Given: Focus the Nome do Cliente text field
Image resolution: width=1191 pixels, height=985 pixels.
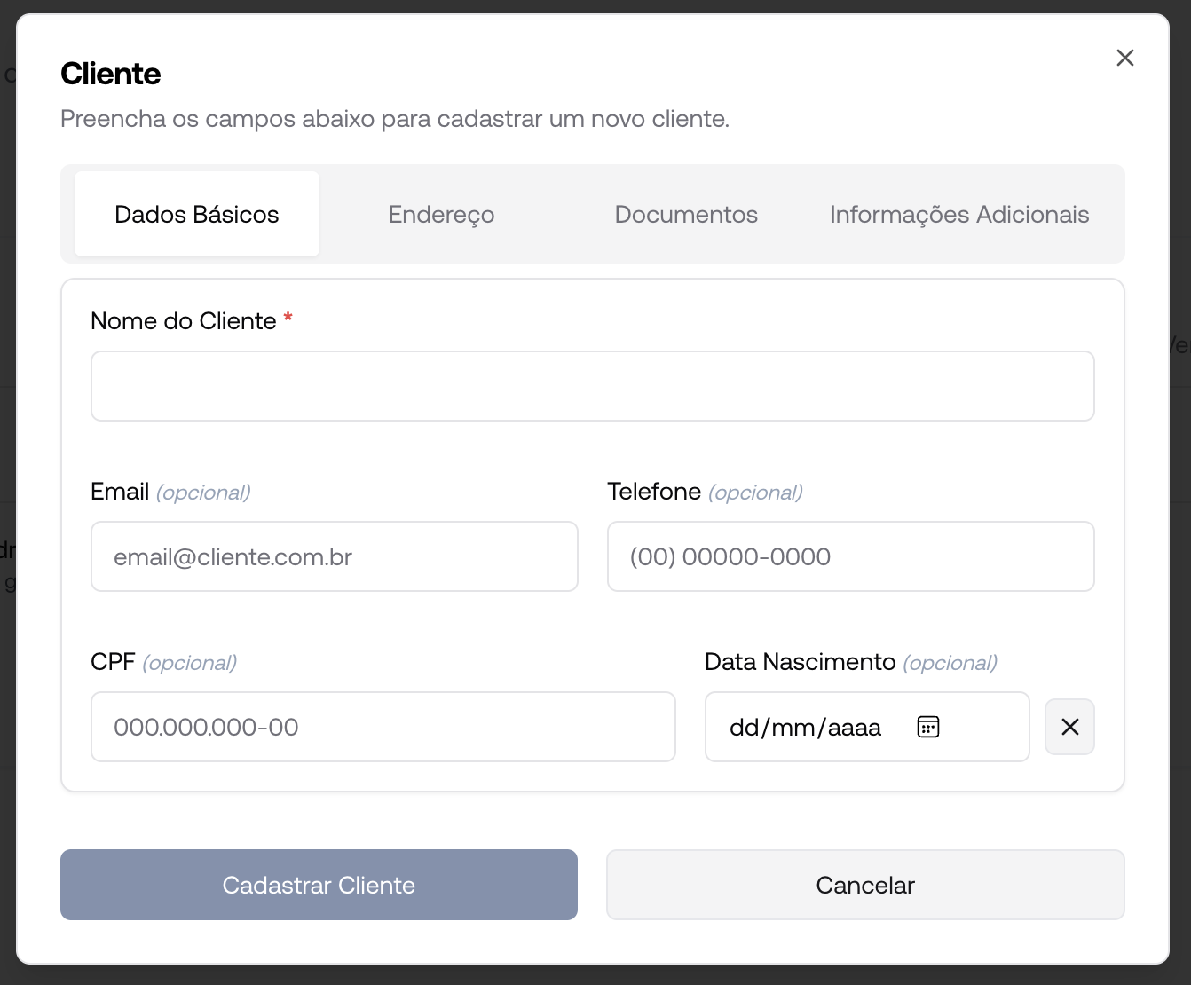Looking at the screenshot, I should click(592, 386).
